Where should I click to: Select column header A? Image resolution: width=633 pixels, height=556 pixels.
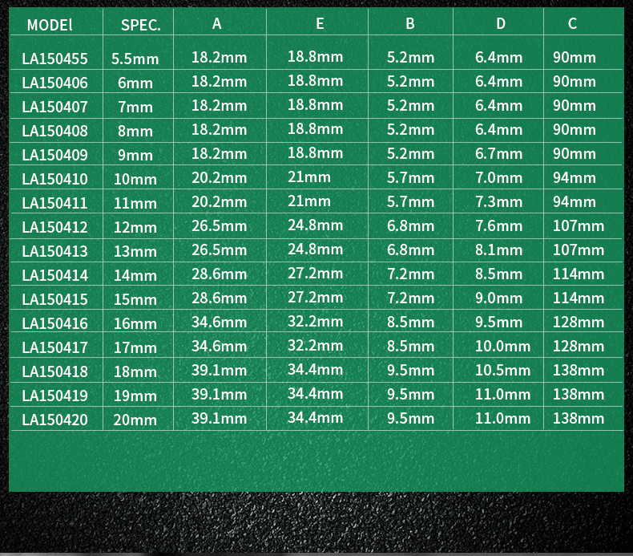[x=217, y=24]
